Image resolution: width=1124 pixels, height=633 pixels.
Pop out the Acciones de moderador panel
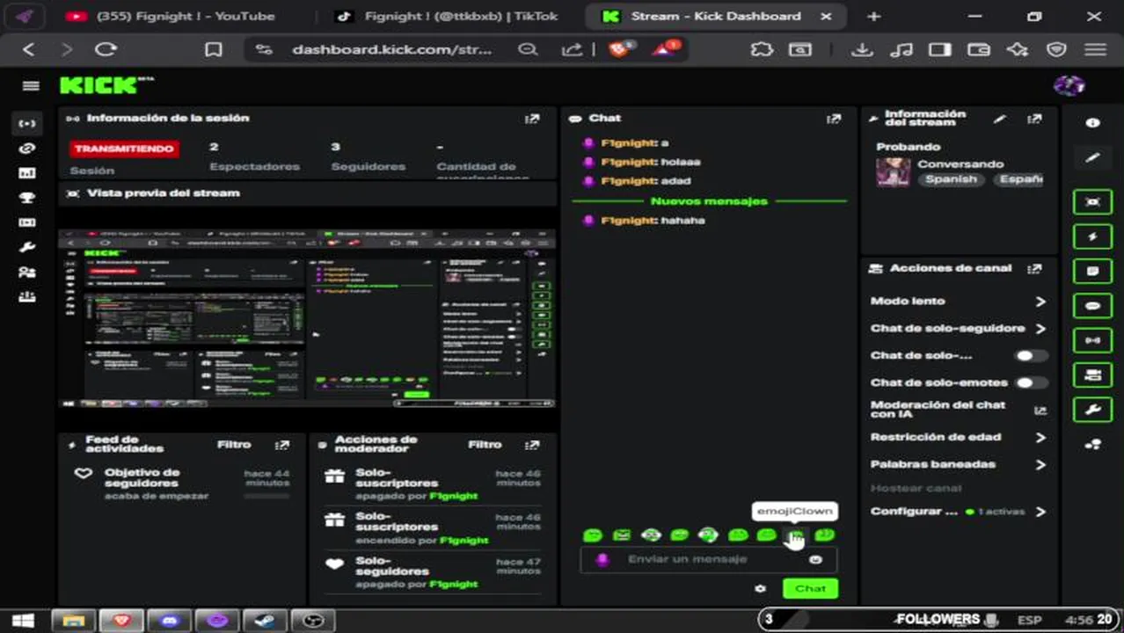pos(531,445)
